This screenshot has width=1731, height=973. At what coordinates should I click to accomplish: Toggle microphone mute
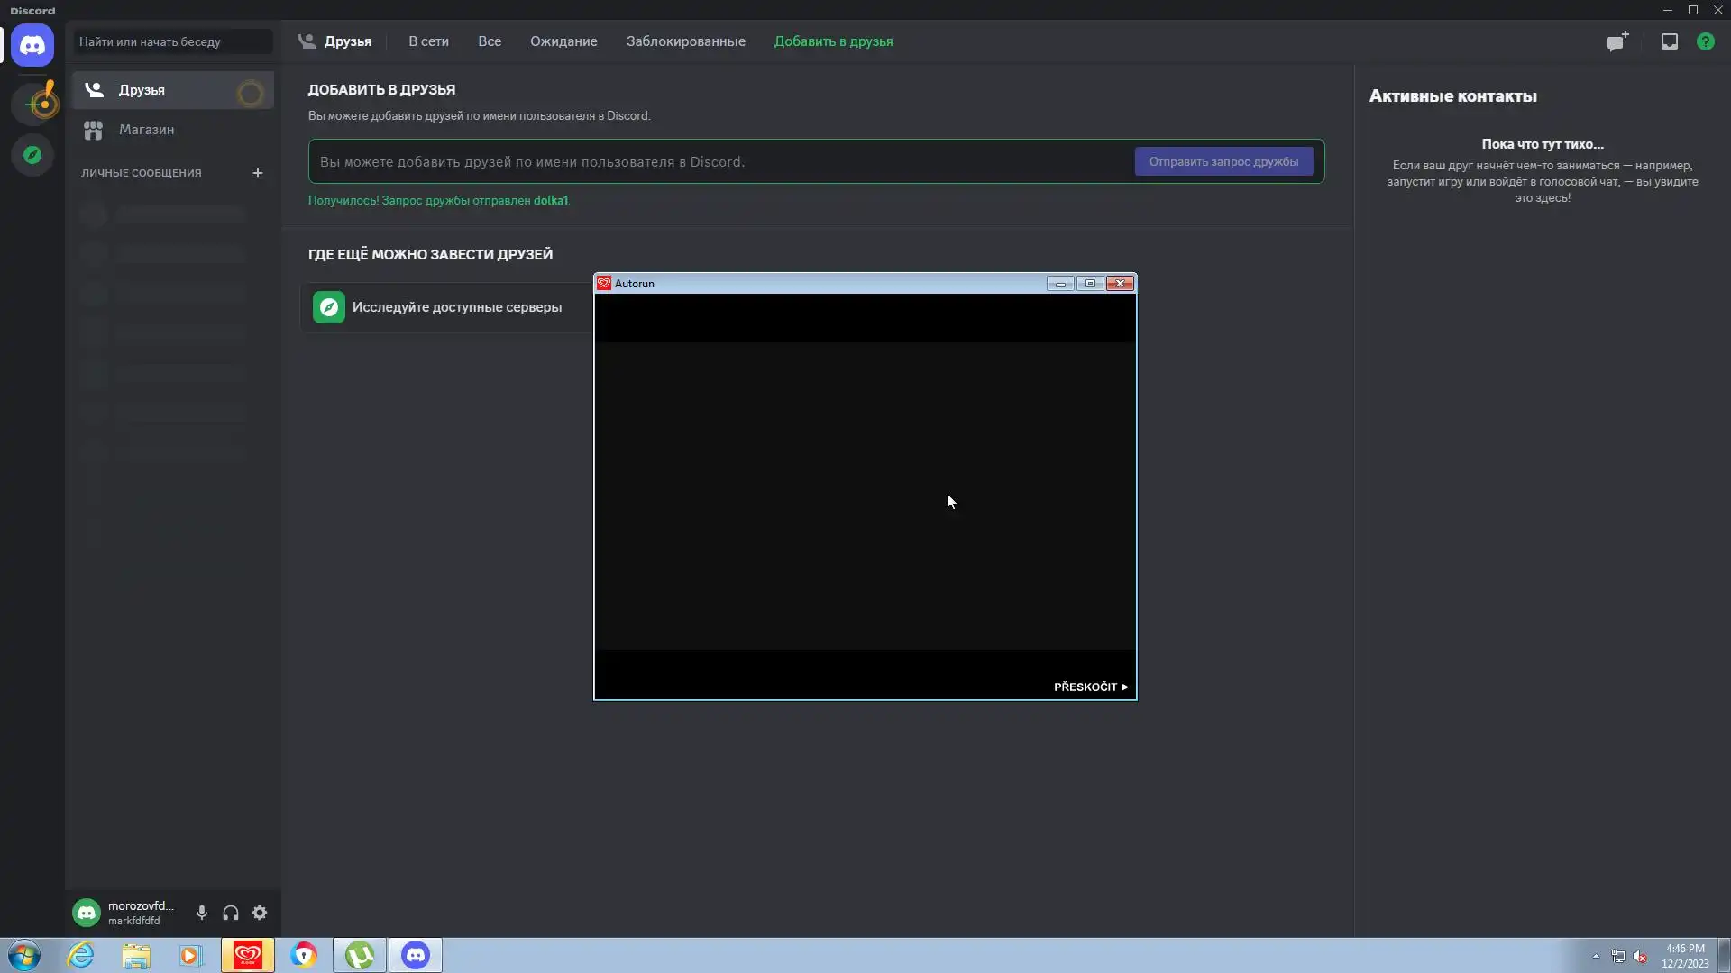tap(202, 913)
